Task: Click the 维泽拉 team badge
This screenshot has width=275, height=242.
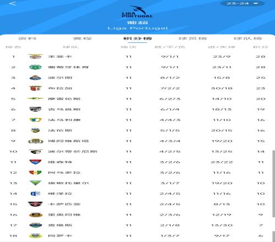Action: click(x=35, y=194)
